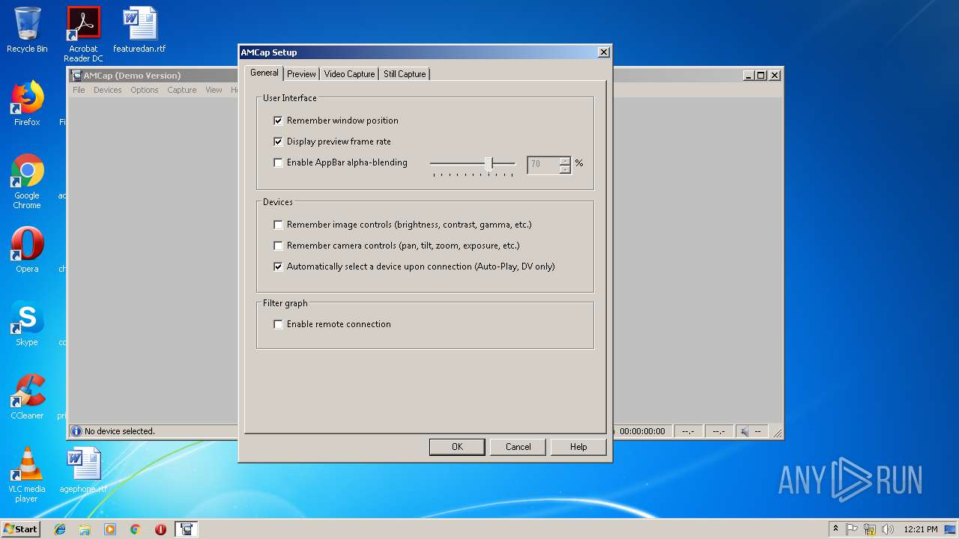Viewport: 959px width, 539px height.
Task: Open the volume speaker tray icon
Action: coord(888,529)
